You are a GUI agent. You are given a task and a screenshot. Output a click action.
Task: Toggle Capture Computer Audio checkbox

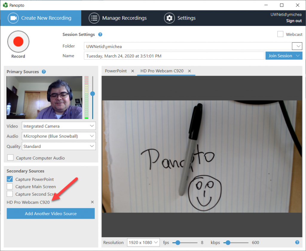pos(10,158)
